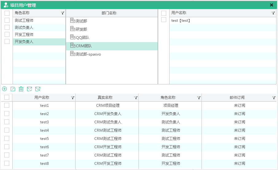Check the box for 测试工程师 role

pos(7,20)
